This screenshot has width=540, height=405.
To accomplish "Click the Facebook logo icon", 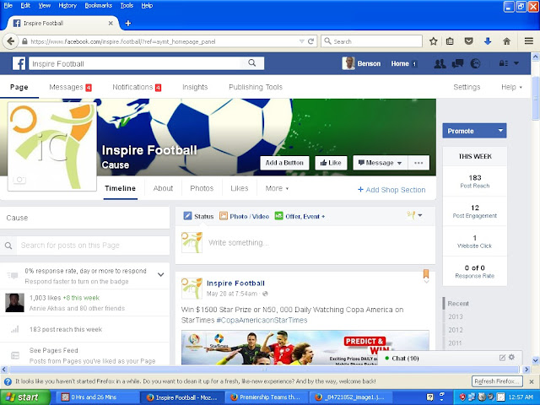I will coord(19,64).
